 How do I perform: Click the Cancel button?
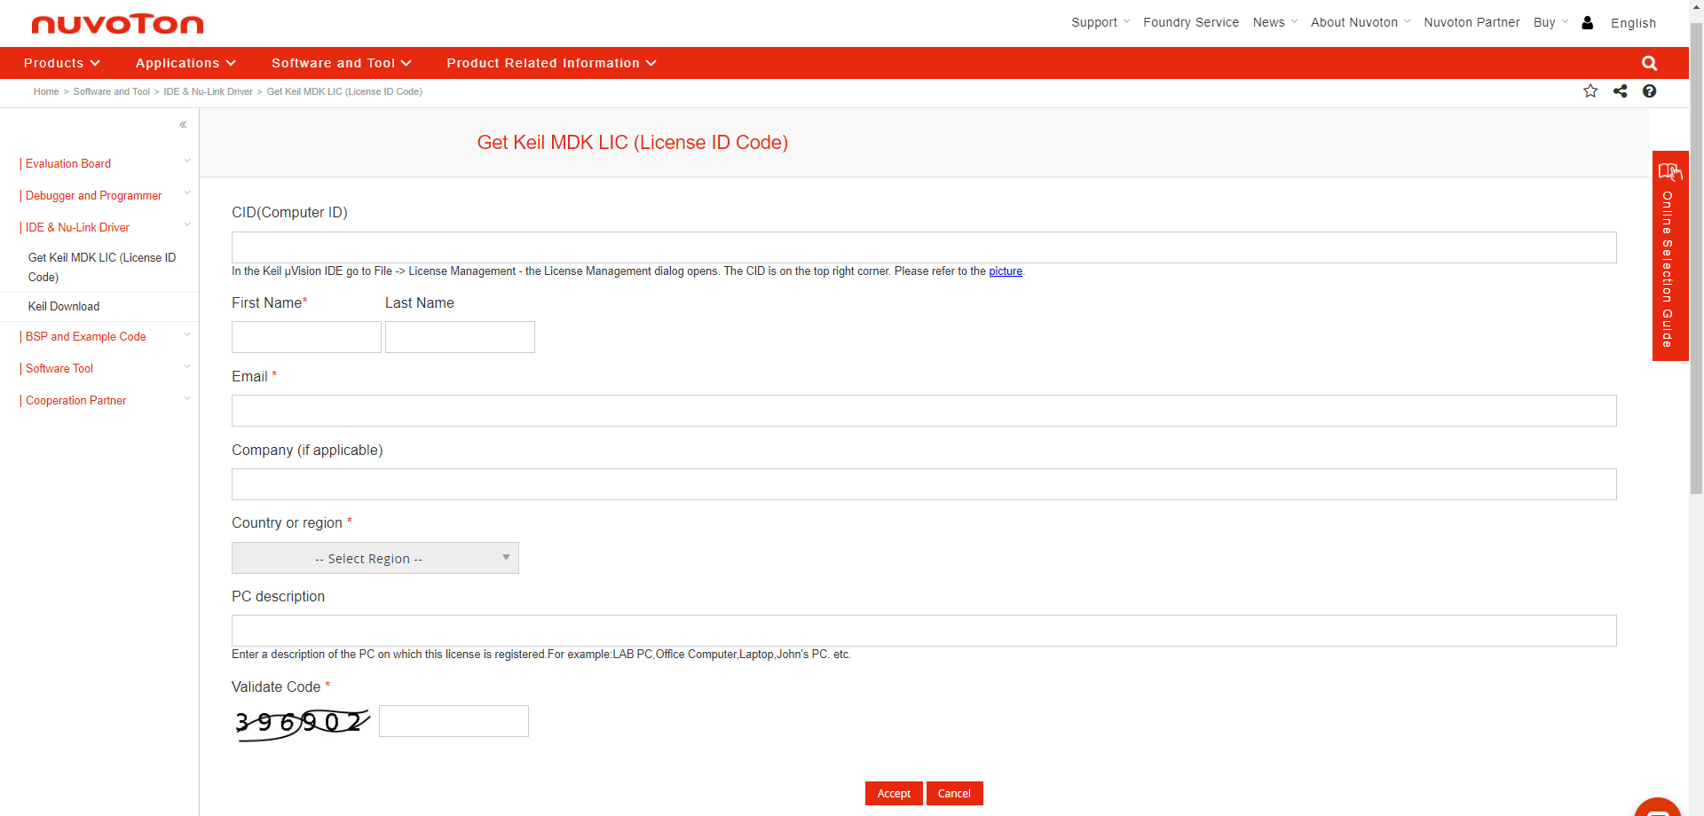pos(954,793)
